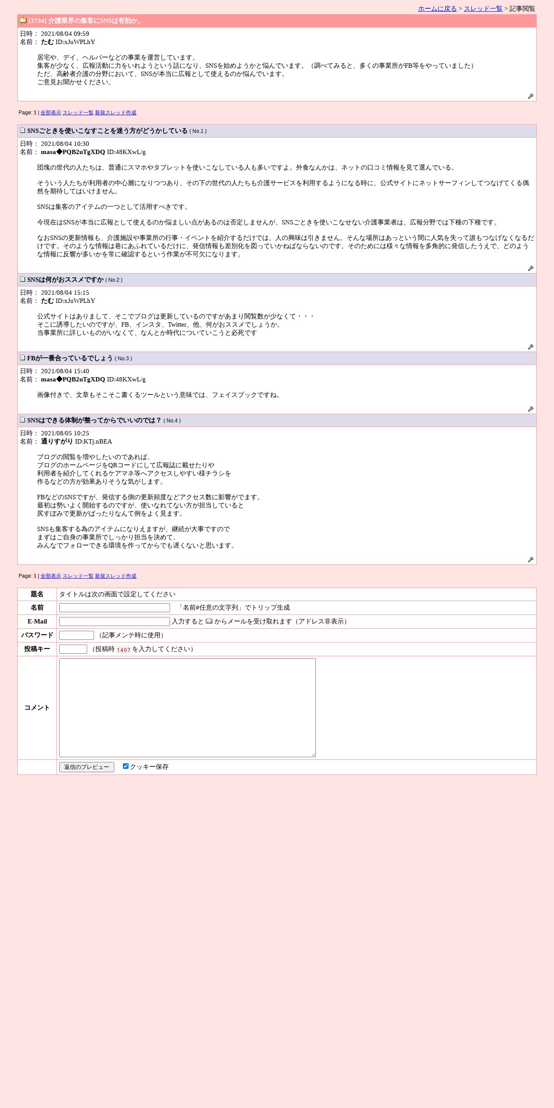Focus the E-Mail input field
This screenshot has width=554, height=1108.
pyautogui.click(x=114, y=622)
